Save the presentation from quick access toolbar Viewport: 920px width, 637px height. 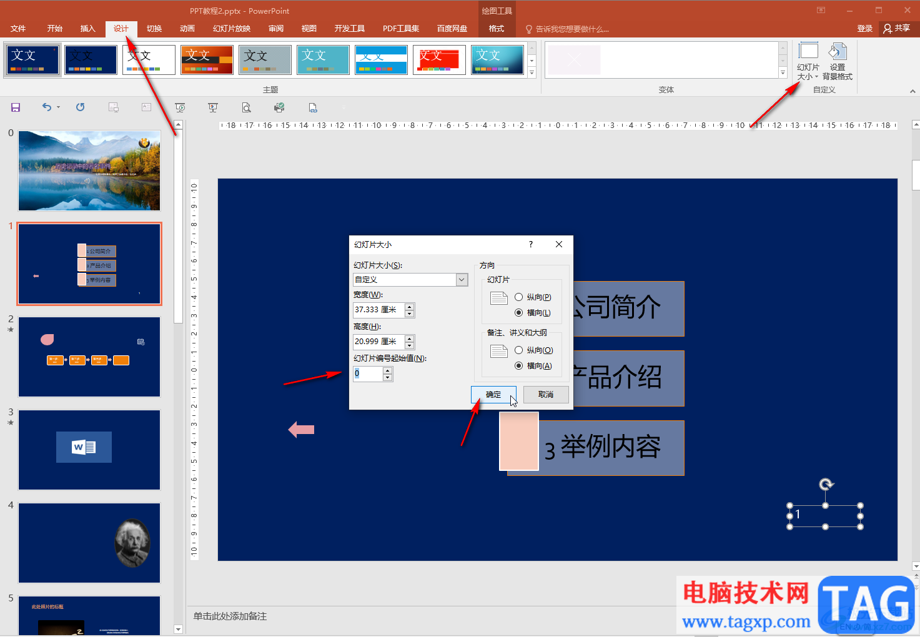(x=16, y=107)
